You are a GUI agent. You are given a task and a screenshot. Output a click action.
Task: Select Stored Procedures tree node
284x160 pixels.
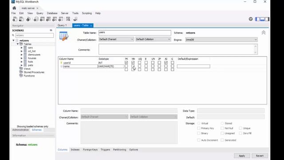point(34,72)
